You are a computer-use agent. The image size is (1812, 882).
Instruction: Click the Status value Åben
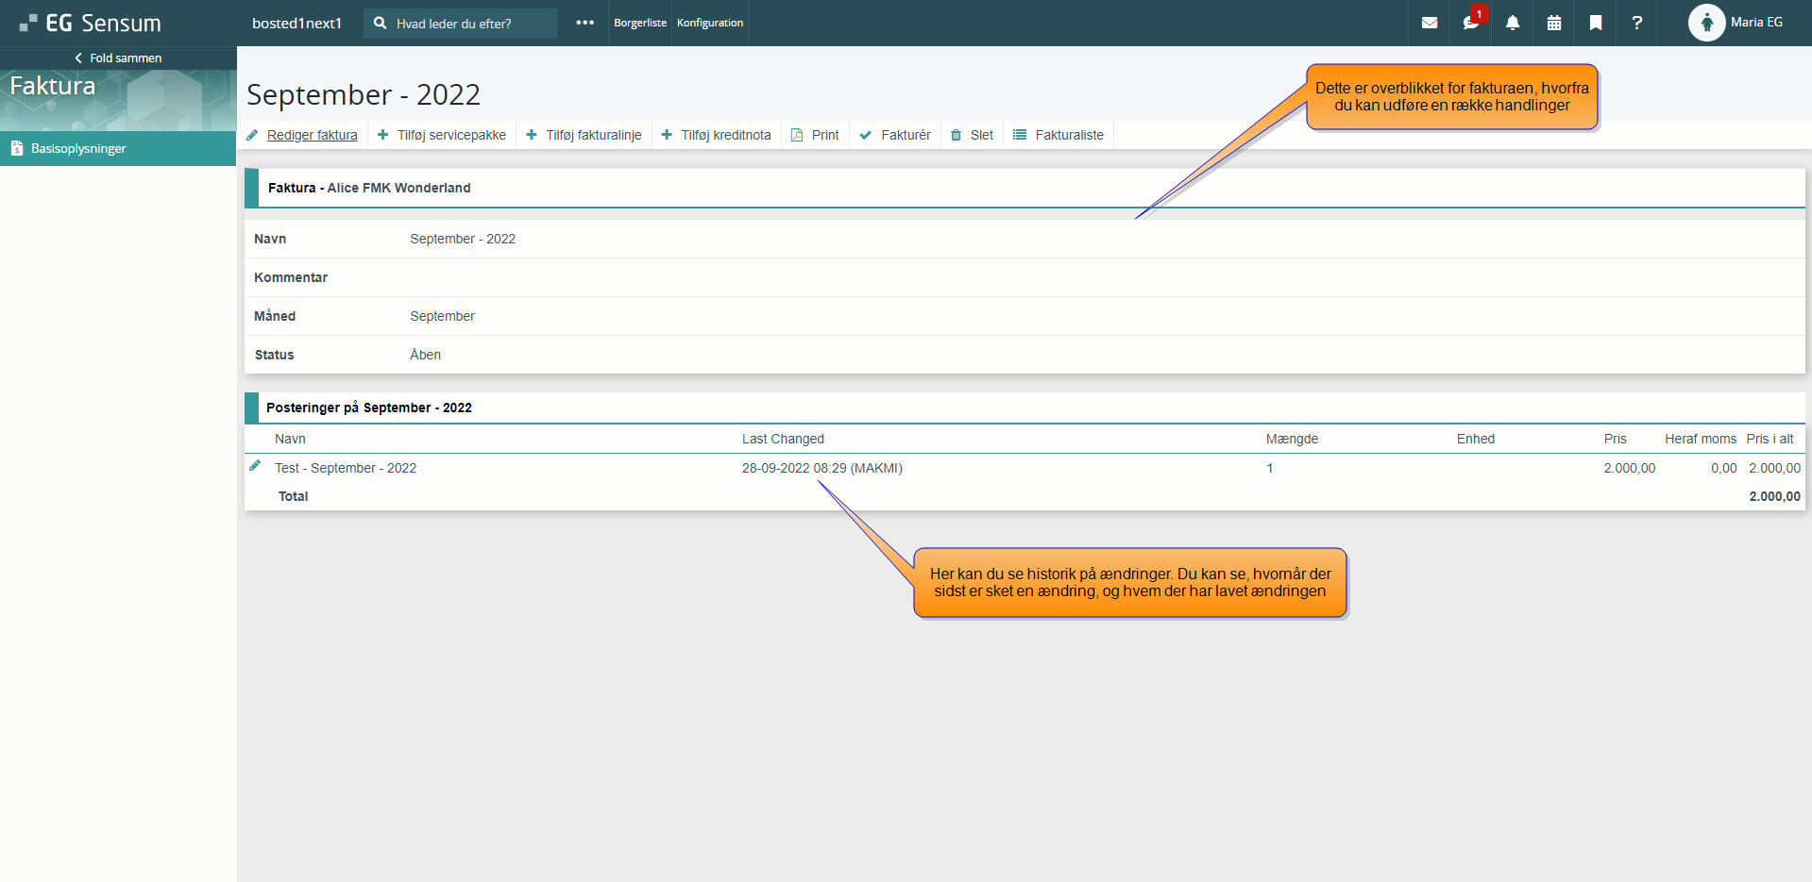(x=425, y=355)
